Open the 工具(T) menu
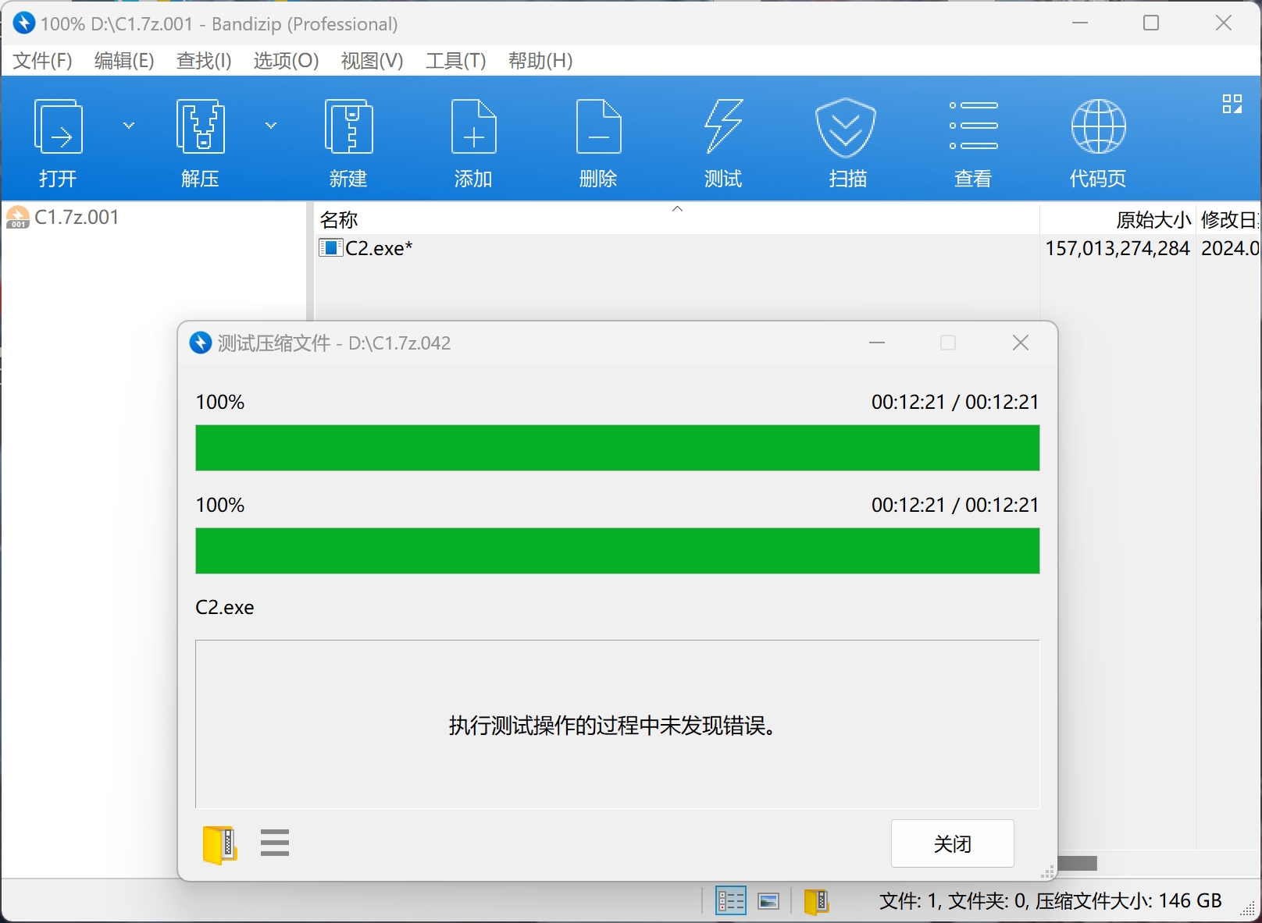The height and width of the screenshot is (923, 1262). tap(455, 61)
